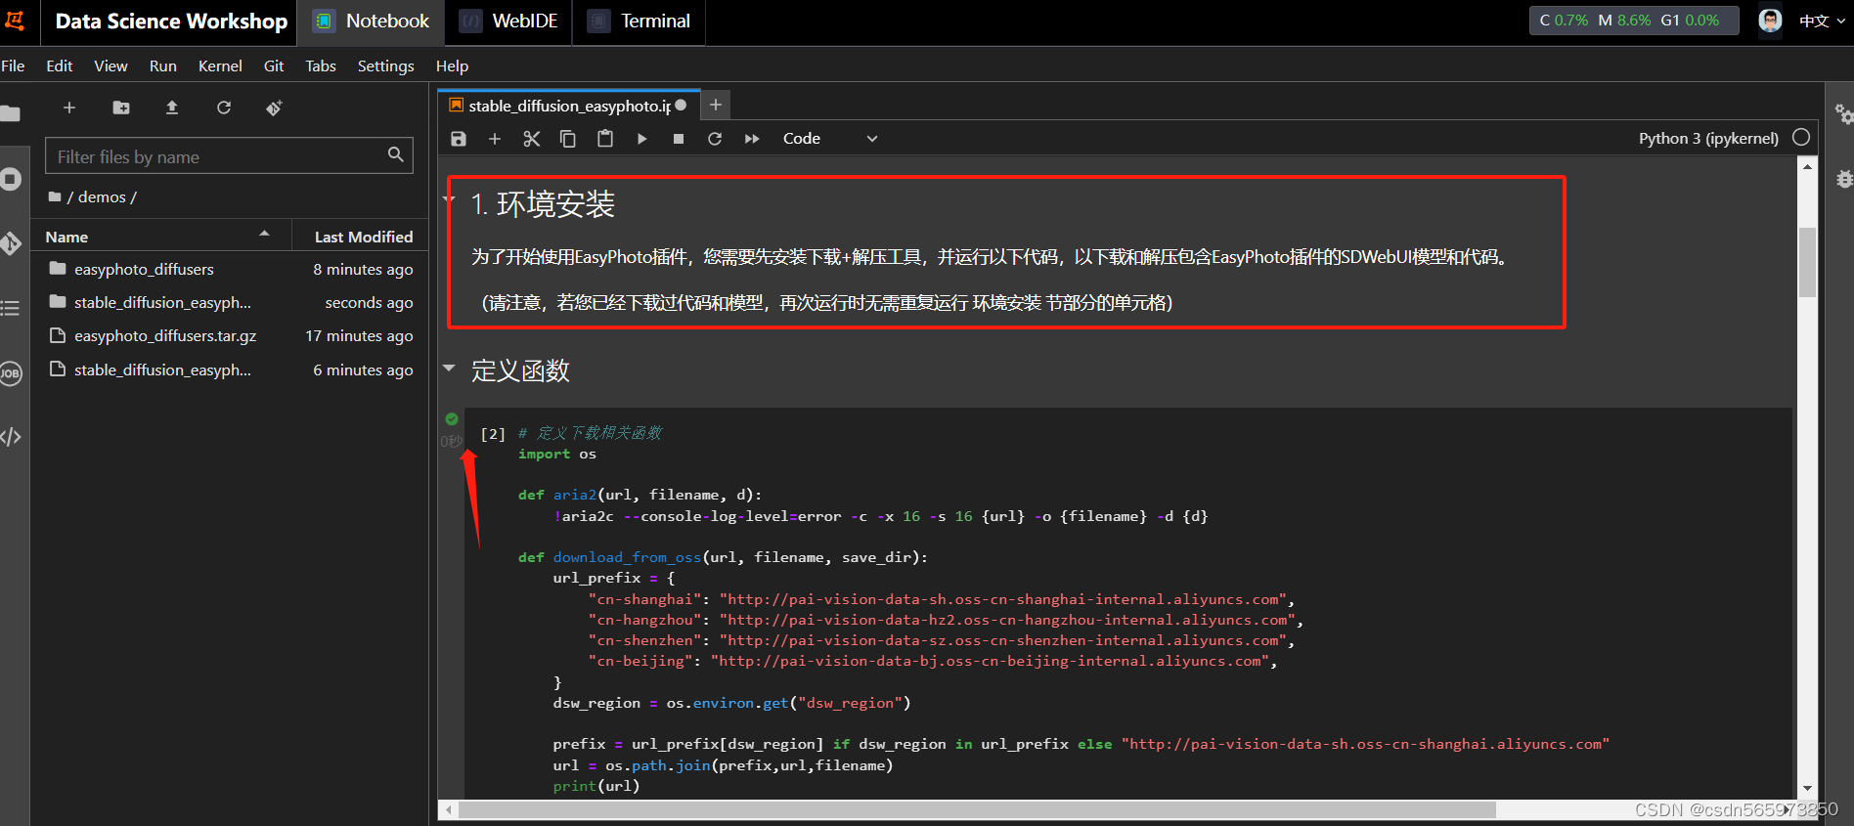Switch to the Notebook tab
The width and height of the screenshot is (1854, 826).
(372, 22)
